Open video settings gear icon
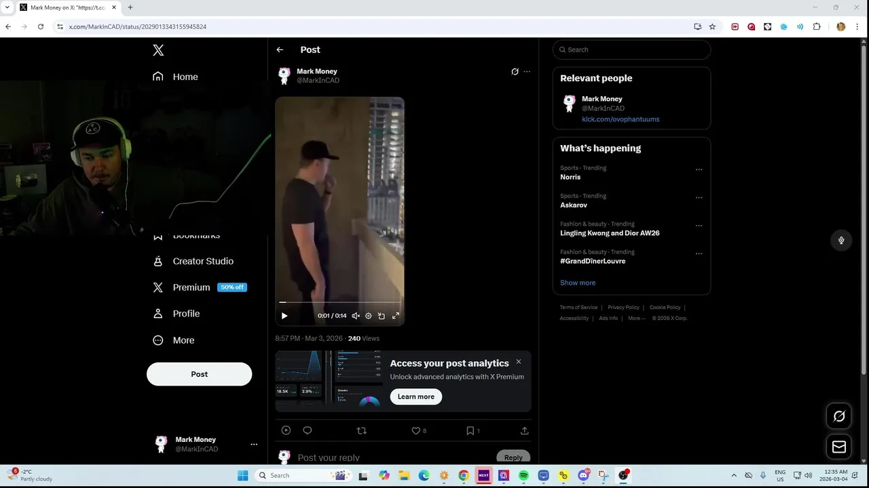 [x=368, y=316]
